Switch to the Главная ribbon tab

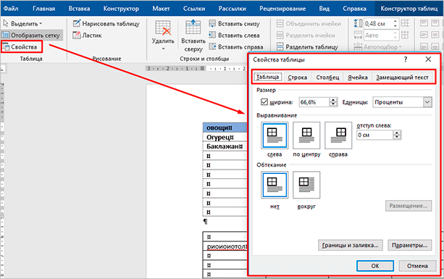(x=44, y=9)
